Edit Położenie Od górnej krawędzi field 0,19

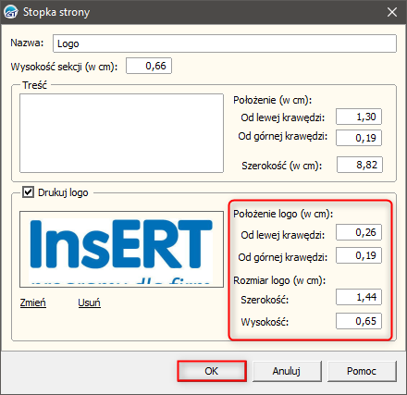coord(359,138)
